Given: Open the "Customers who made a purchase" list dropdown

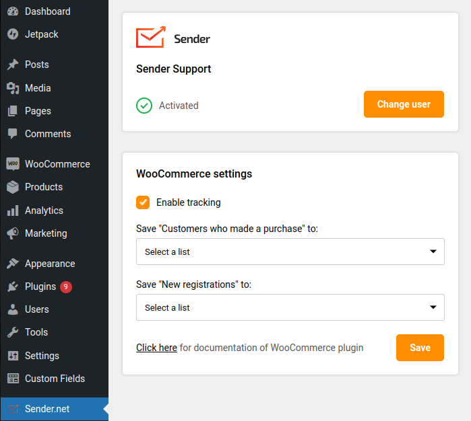Looking at the screenshot, I should coord(290,252).
